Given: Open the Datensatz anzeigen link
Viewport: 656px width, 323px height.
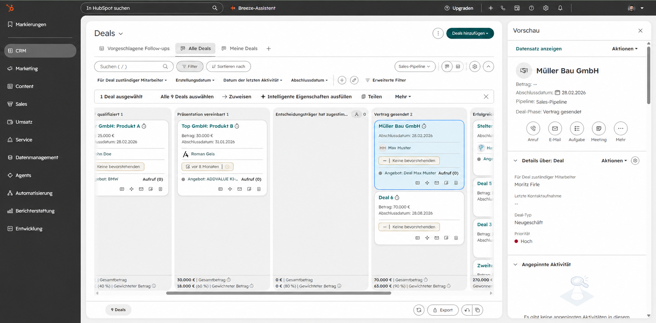Looking at the screenshot, I should [x=539, y=49].
